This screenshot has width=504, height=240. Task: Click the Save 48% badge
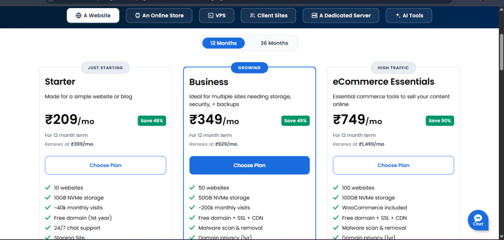point(152,121)
